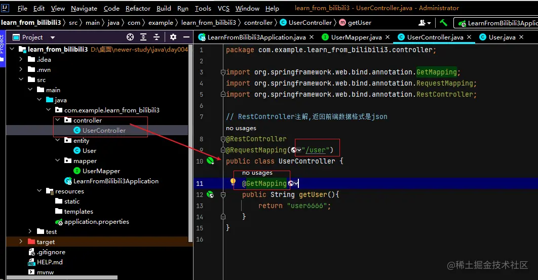The width and height of the screenshot is (538, 280).
Task: Open the user account icon in toolbar
Action: (425, 23)
